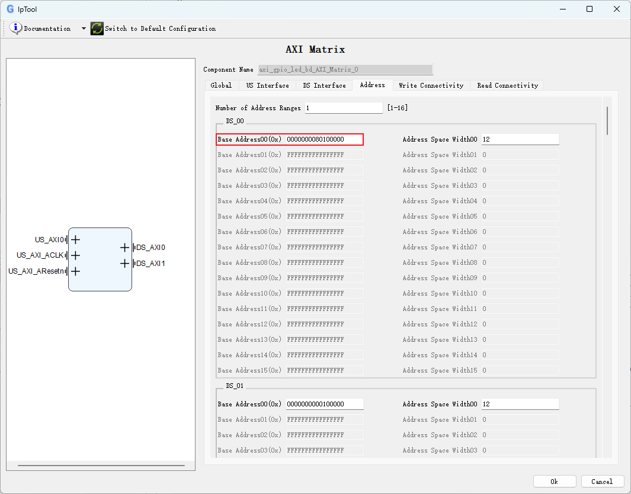
Task: Click the horizontal scrollbar under block diagram
Action: (x=101, y=466)
